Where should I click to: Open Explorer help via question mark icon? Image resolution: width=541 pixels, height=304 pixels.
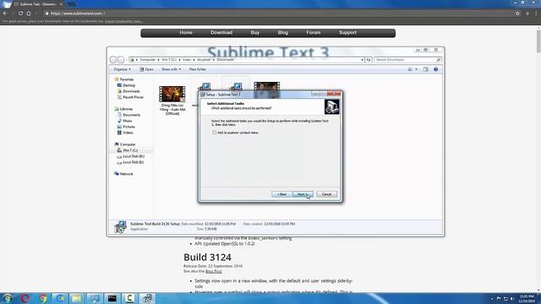coord(436,69)
